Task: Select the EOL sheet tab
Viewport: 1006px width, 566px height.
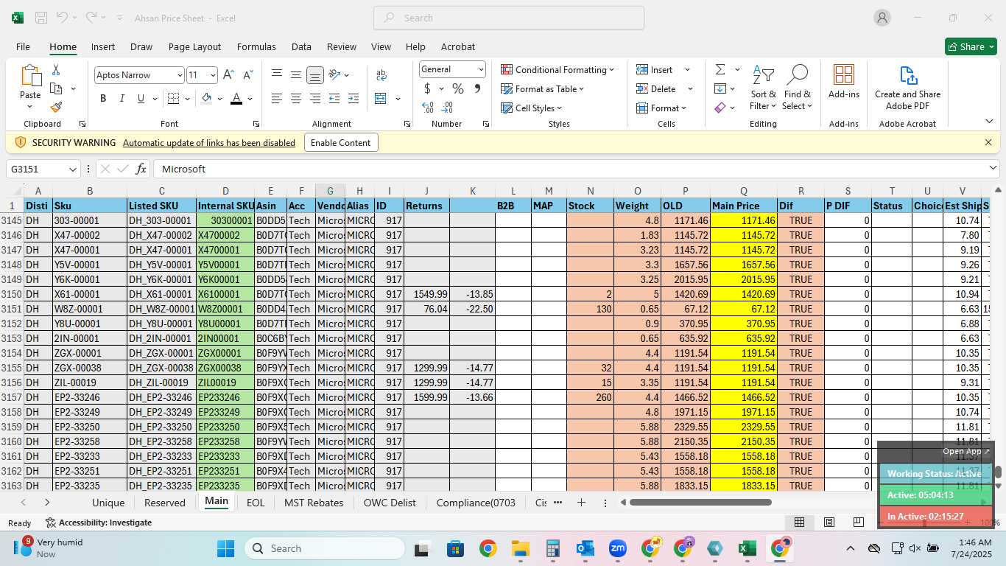Action: point(256,503)
